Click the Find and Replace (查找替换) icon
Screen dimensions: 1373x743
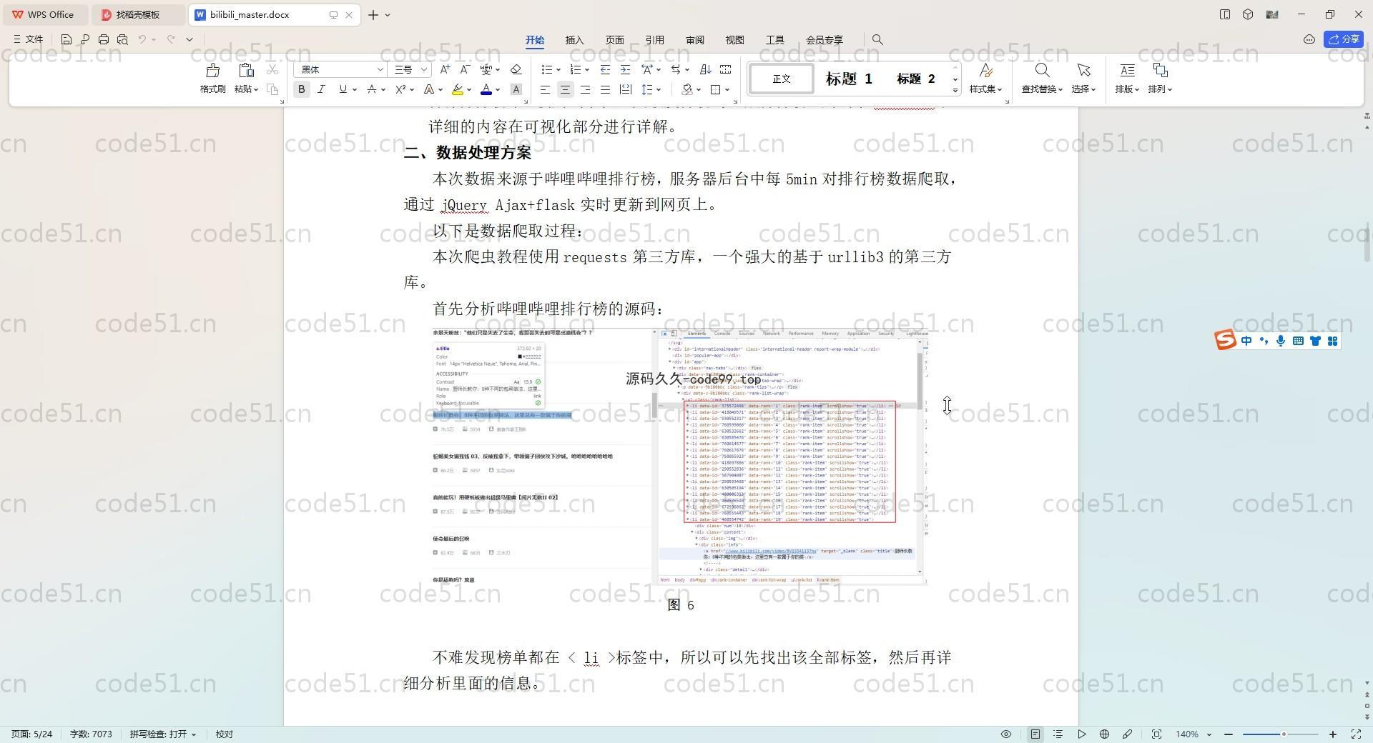1042,70
